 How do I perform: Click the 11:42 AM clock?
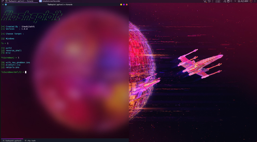point(243,1)
